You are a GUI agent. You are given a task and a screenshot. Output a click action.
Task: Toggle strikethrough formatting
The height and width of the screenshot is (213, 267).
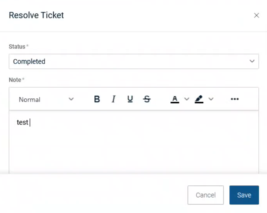click(147, 99)
